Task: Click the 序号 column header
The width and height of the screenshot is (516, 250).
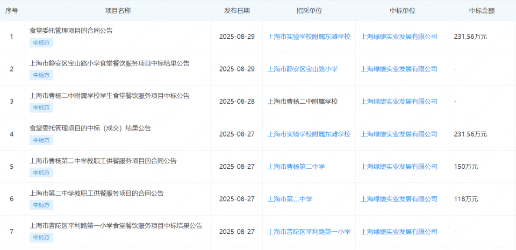Action: [11, 11]
